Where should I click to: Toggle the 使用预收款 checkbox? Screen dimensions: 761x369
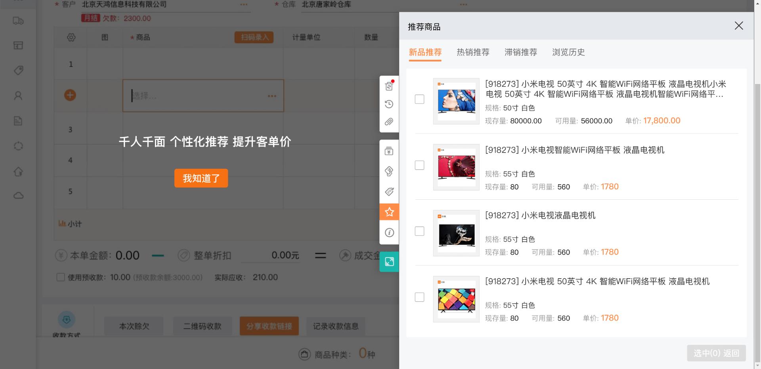[x=61, y=277]
